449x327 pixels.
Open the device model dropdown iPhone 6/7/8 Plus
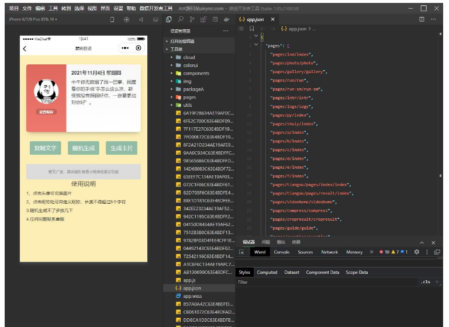click(33, 19)
